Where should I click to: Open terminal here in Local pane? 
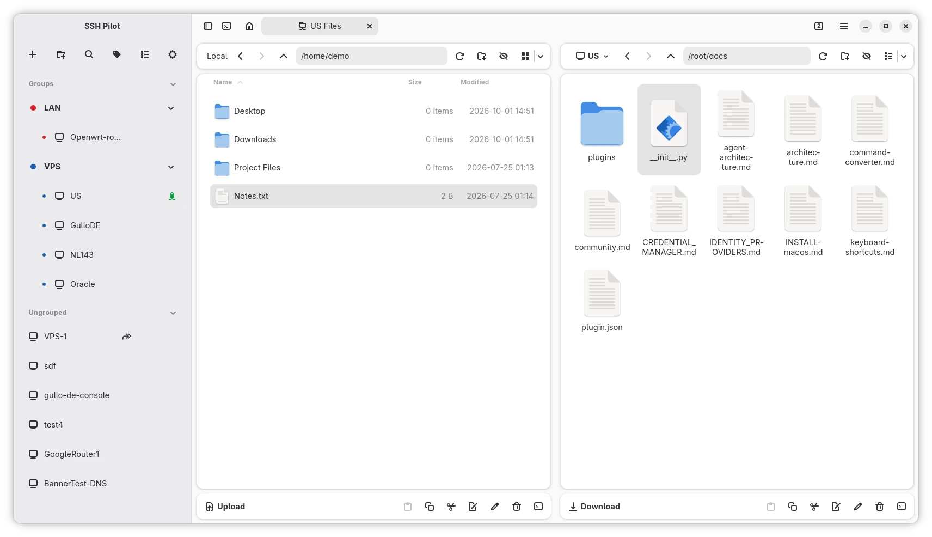click(x=538, y=507)
